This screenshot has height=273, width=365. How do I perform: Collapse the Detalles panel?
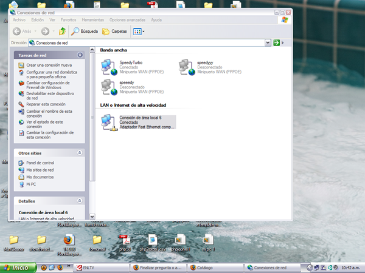[x=80, y=201]
